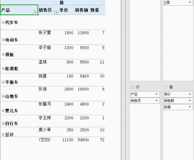Select the 2400 unit price cell
The height and width of the screenshot is (160, 194).
[69, 104]
